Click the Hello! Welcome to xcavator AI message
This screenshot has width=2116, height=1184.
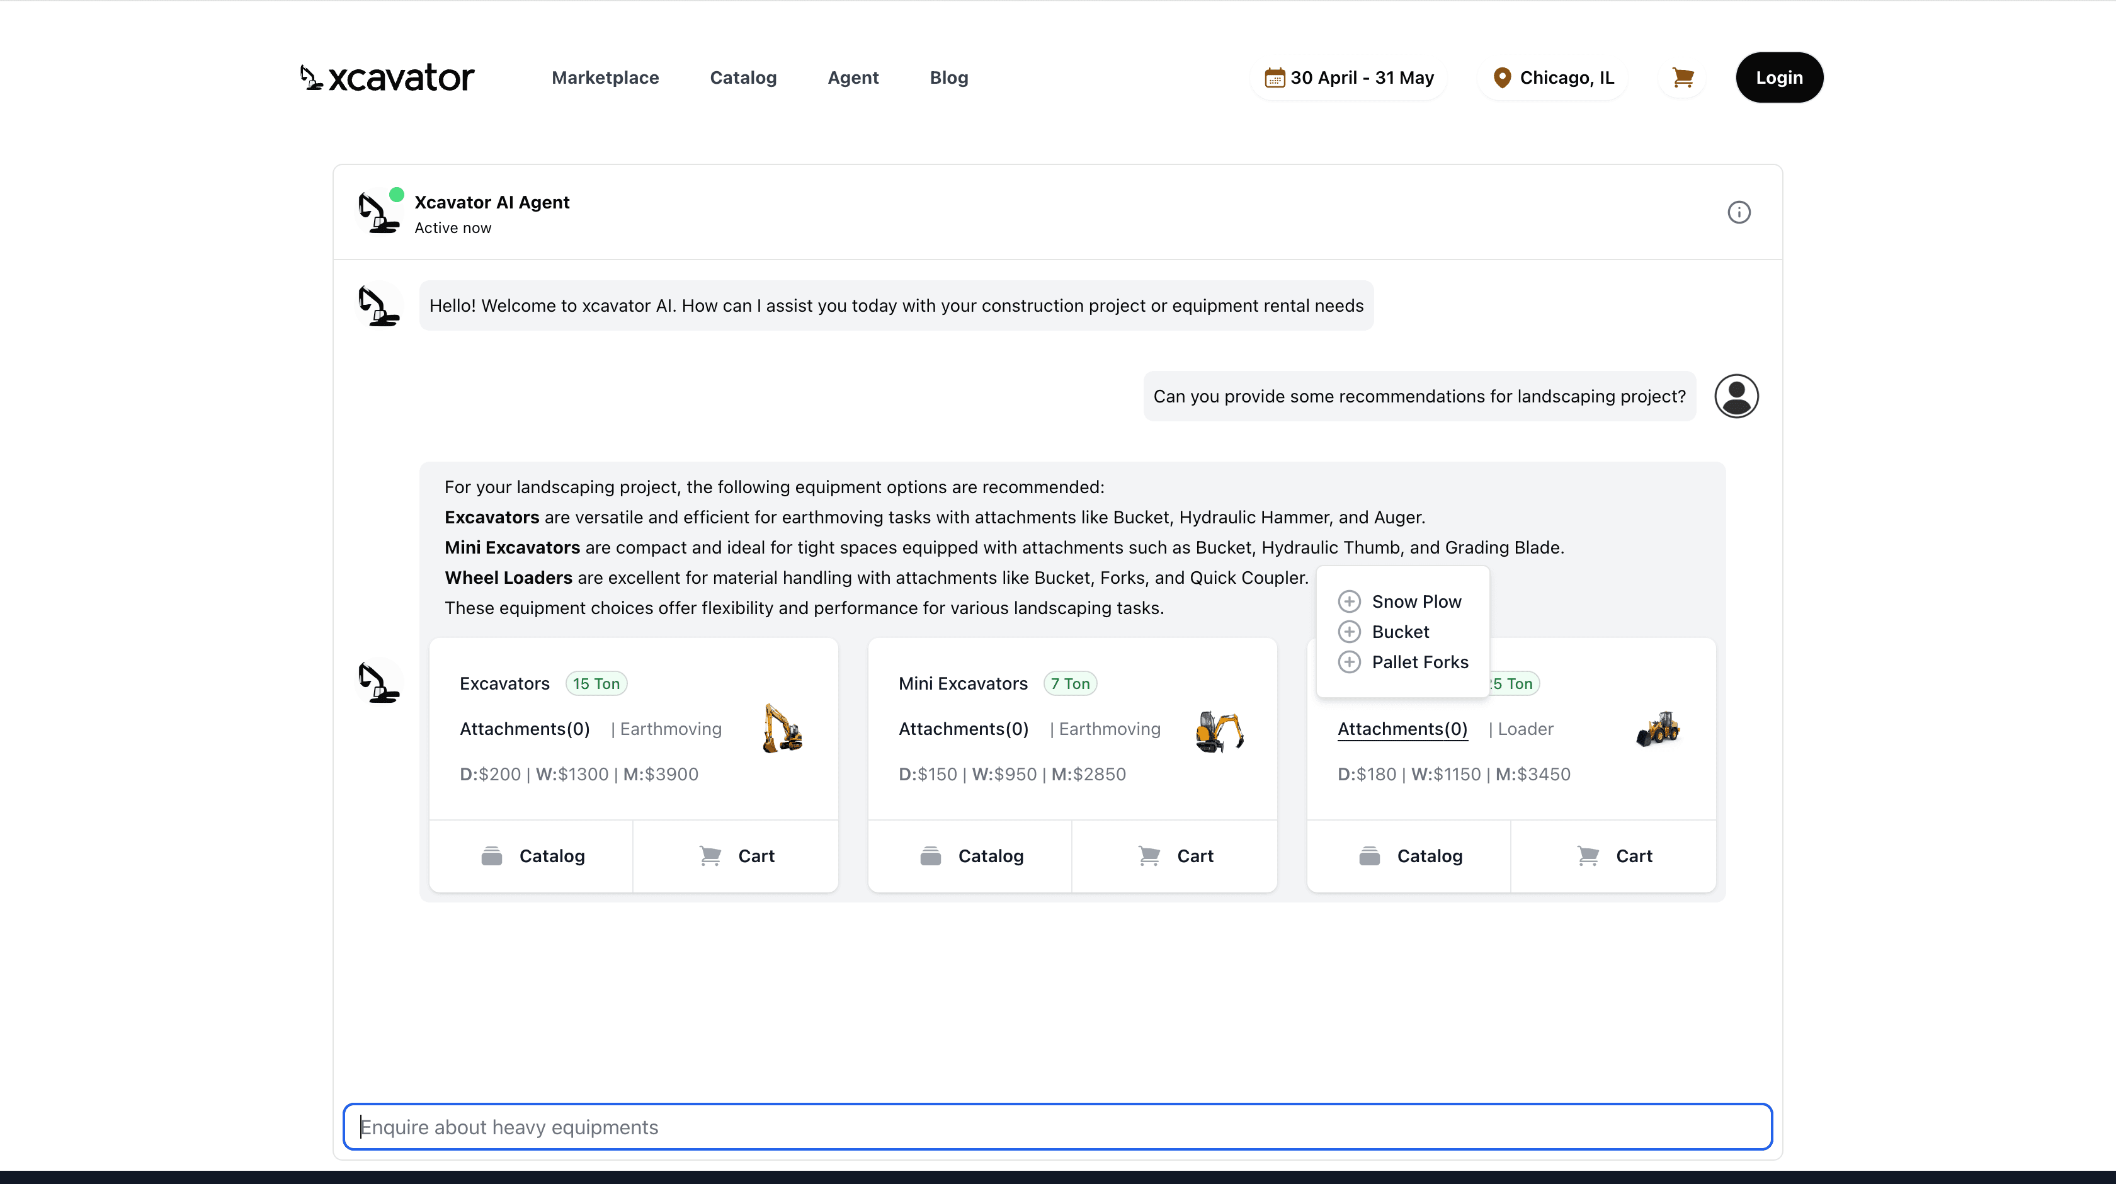coord(896,305)
